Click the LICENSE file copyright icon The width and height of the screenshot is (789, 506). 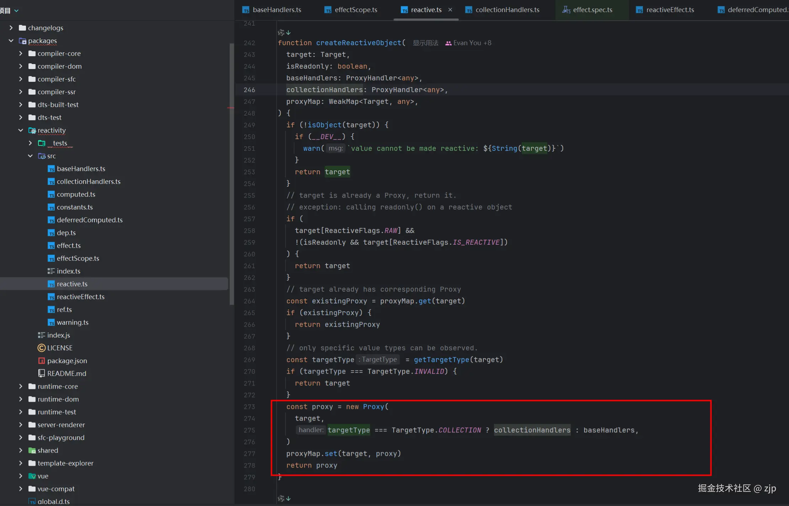(41, 348)
